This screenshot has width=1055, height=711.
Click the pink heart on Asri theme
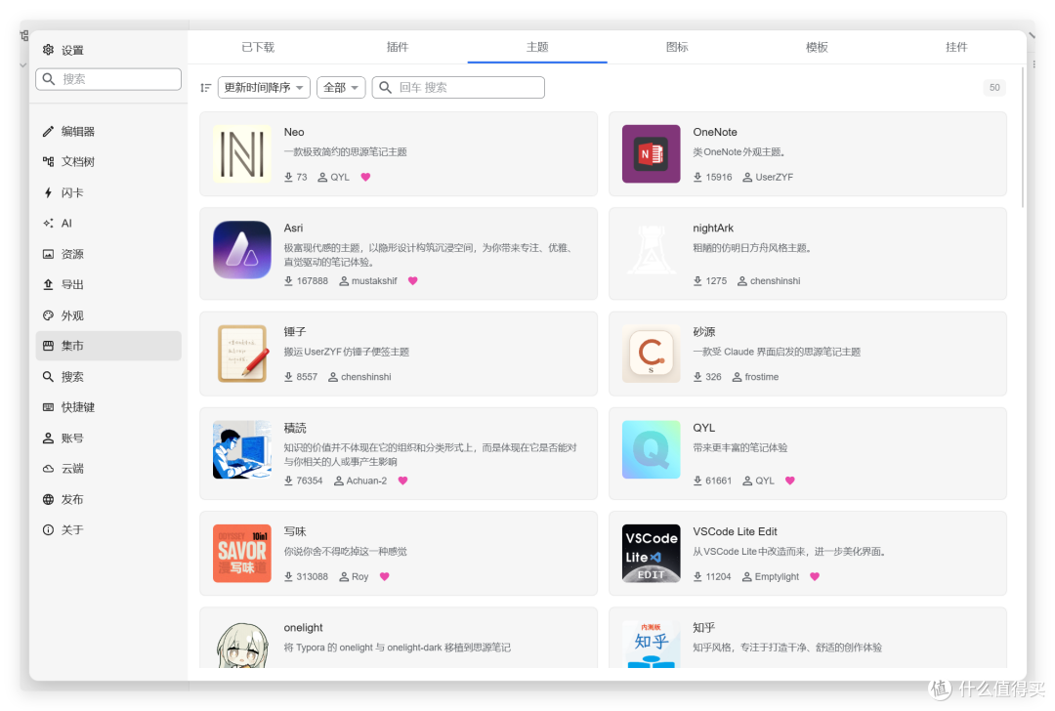[x=412, y=280]
